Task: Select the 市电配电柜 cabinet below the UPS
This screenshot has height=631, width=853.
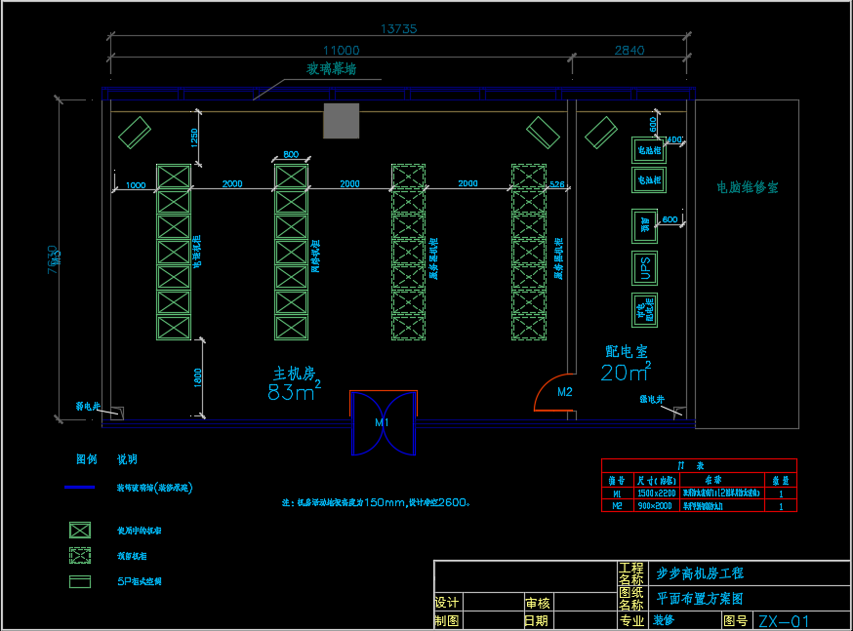Action: click(645, 310)
